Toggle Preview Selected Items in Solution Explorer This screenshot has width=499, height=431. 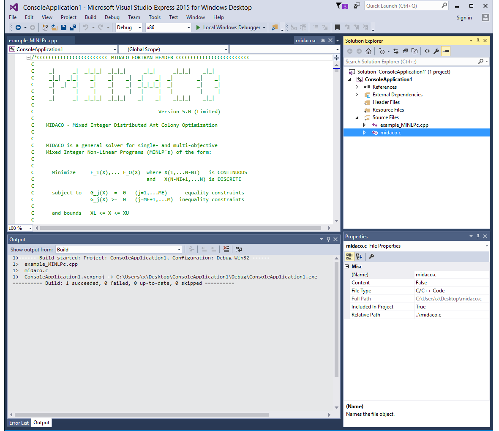(446, 51)
